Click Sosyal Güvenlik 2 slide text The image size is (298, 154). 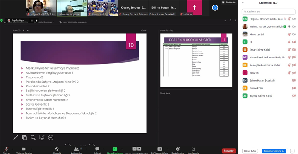pyautogui.click(x=38, y=104)
